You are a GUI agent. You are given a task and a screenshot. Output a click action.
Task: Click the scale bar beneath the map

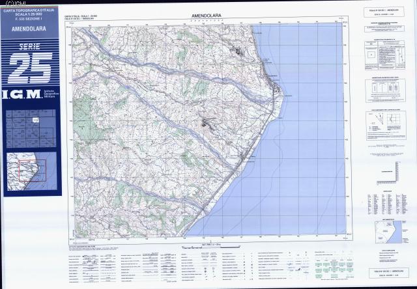(x=210, y=247)
